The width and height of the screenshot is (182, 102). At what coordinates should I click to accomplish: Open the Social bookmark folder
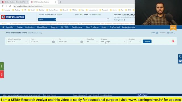31,10
